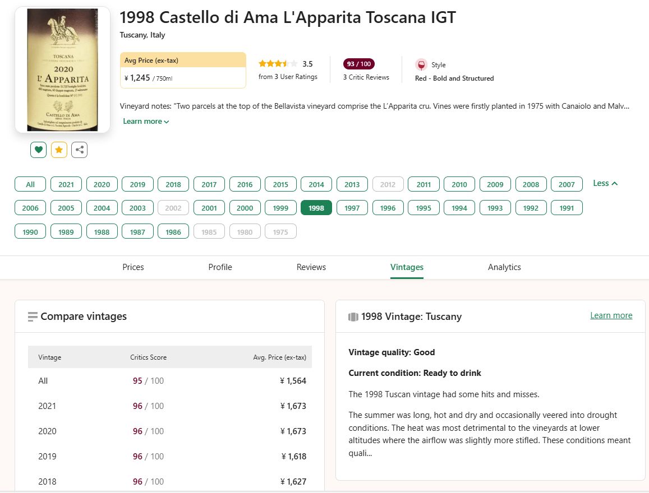
Task: Pick the 2016 vintage pill
Action: pyautogui.click(x=245, y=184)
